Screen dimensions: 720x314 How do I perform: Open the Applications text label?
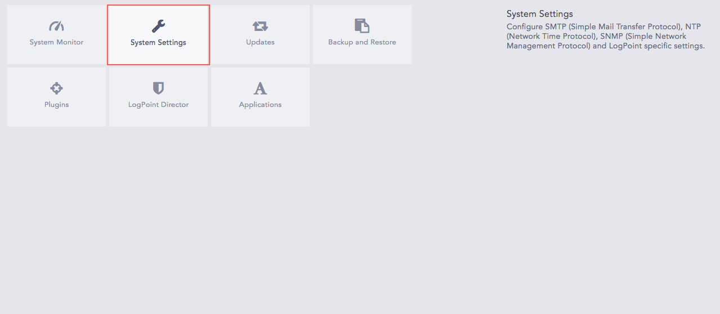260,105
